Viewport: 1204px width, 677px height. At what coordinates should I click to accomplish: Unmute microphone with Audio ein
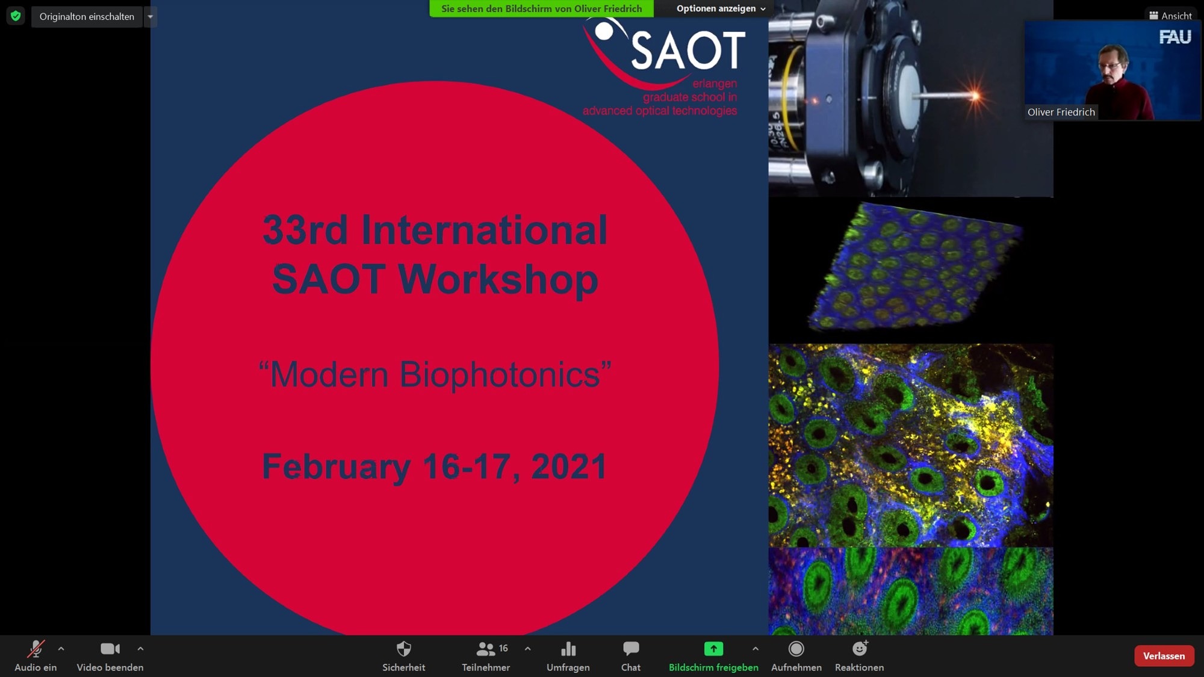pyautogui.click(x=36, y=656)
